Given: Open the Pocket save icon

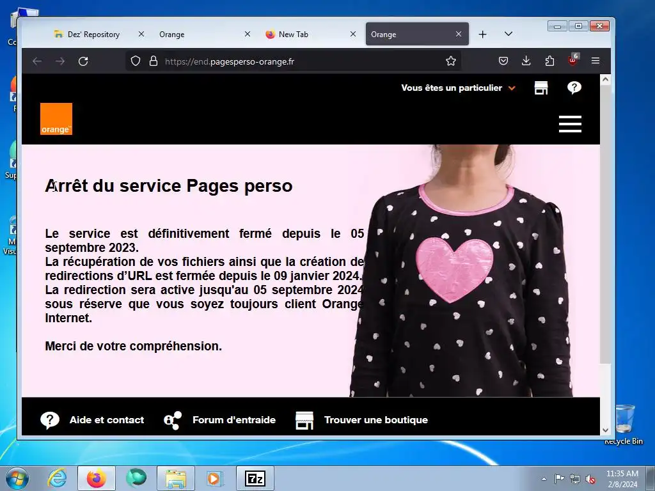Looking at the screenshot, I should point(503,61).
